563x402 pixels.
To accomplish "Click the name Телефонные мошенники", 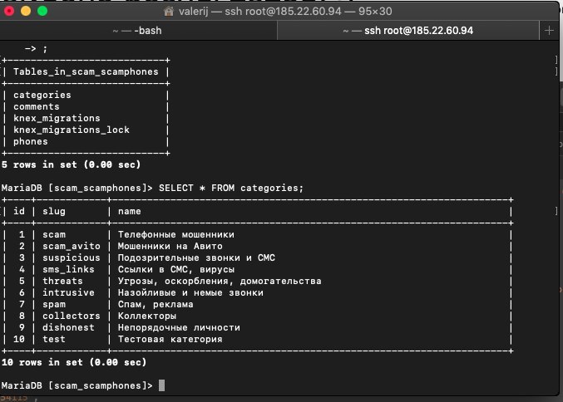I will point(176,234).
